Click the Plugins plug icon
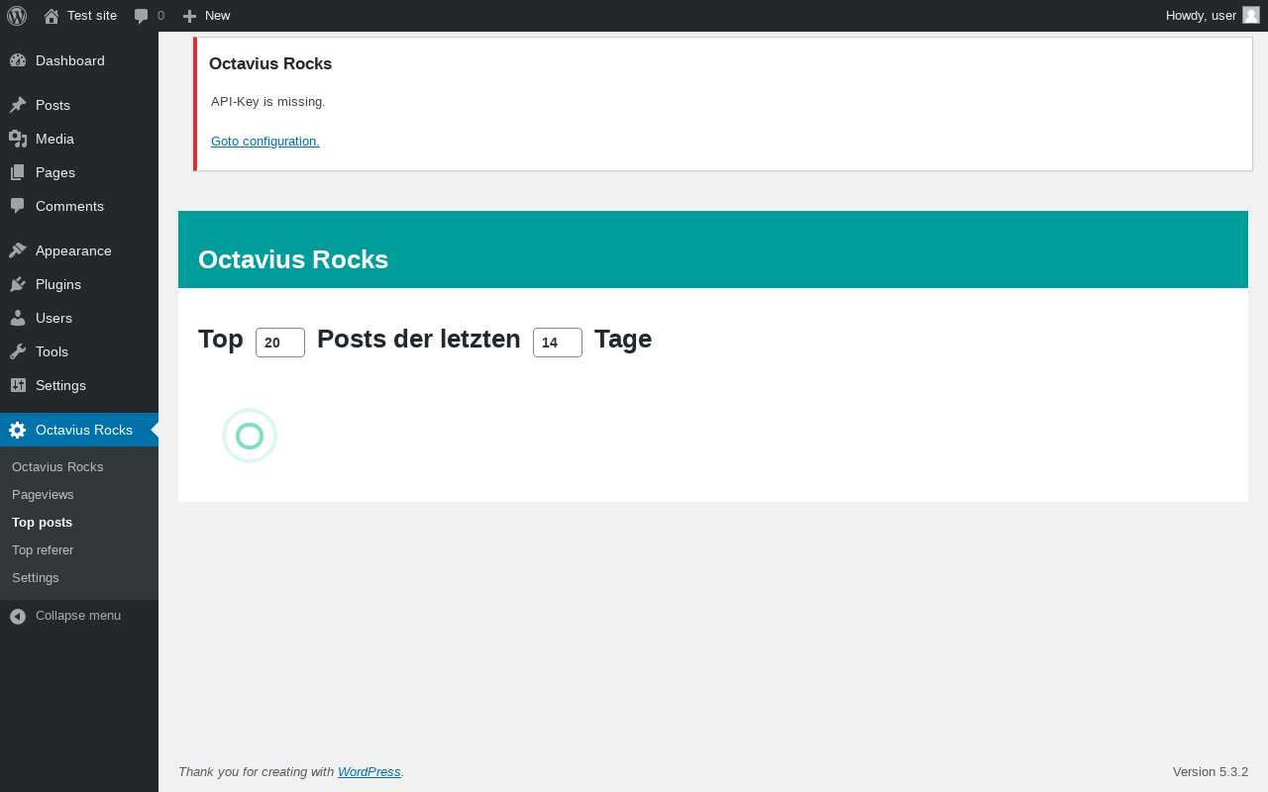This screenshot has width=1268, height=792. tap(18, 284)
